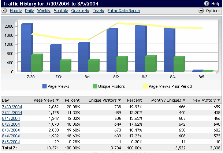This screenshot has height=153, width=223.
Task: Click the 20.08% percent cell
Action: [x=73, y=107]
